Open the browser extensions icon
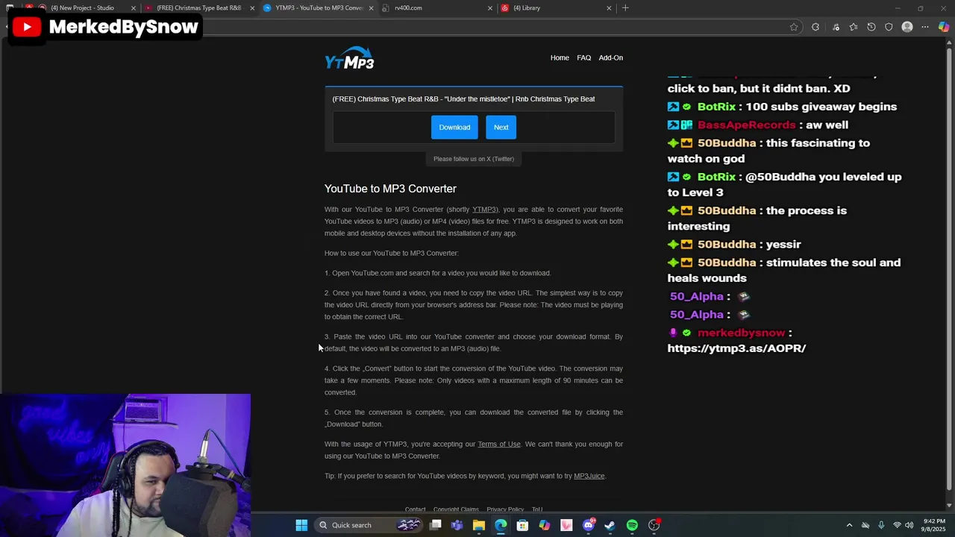Image resolution: width=955 pixels, height=537 pixels. point(815,27)
